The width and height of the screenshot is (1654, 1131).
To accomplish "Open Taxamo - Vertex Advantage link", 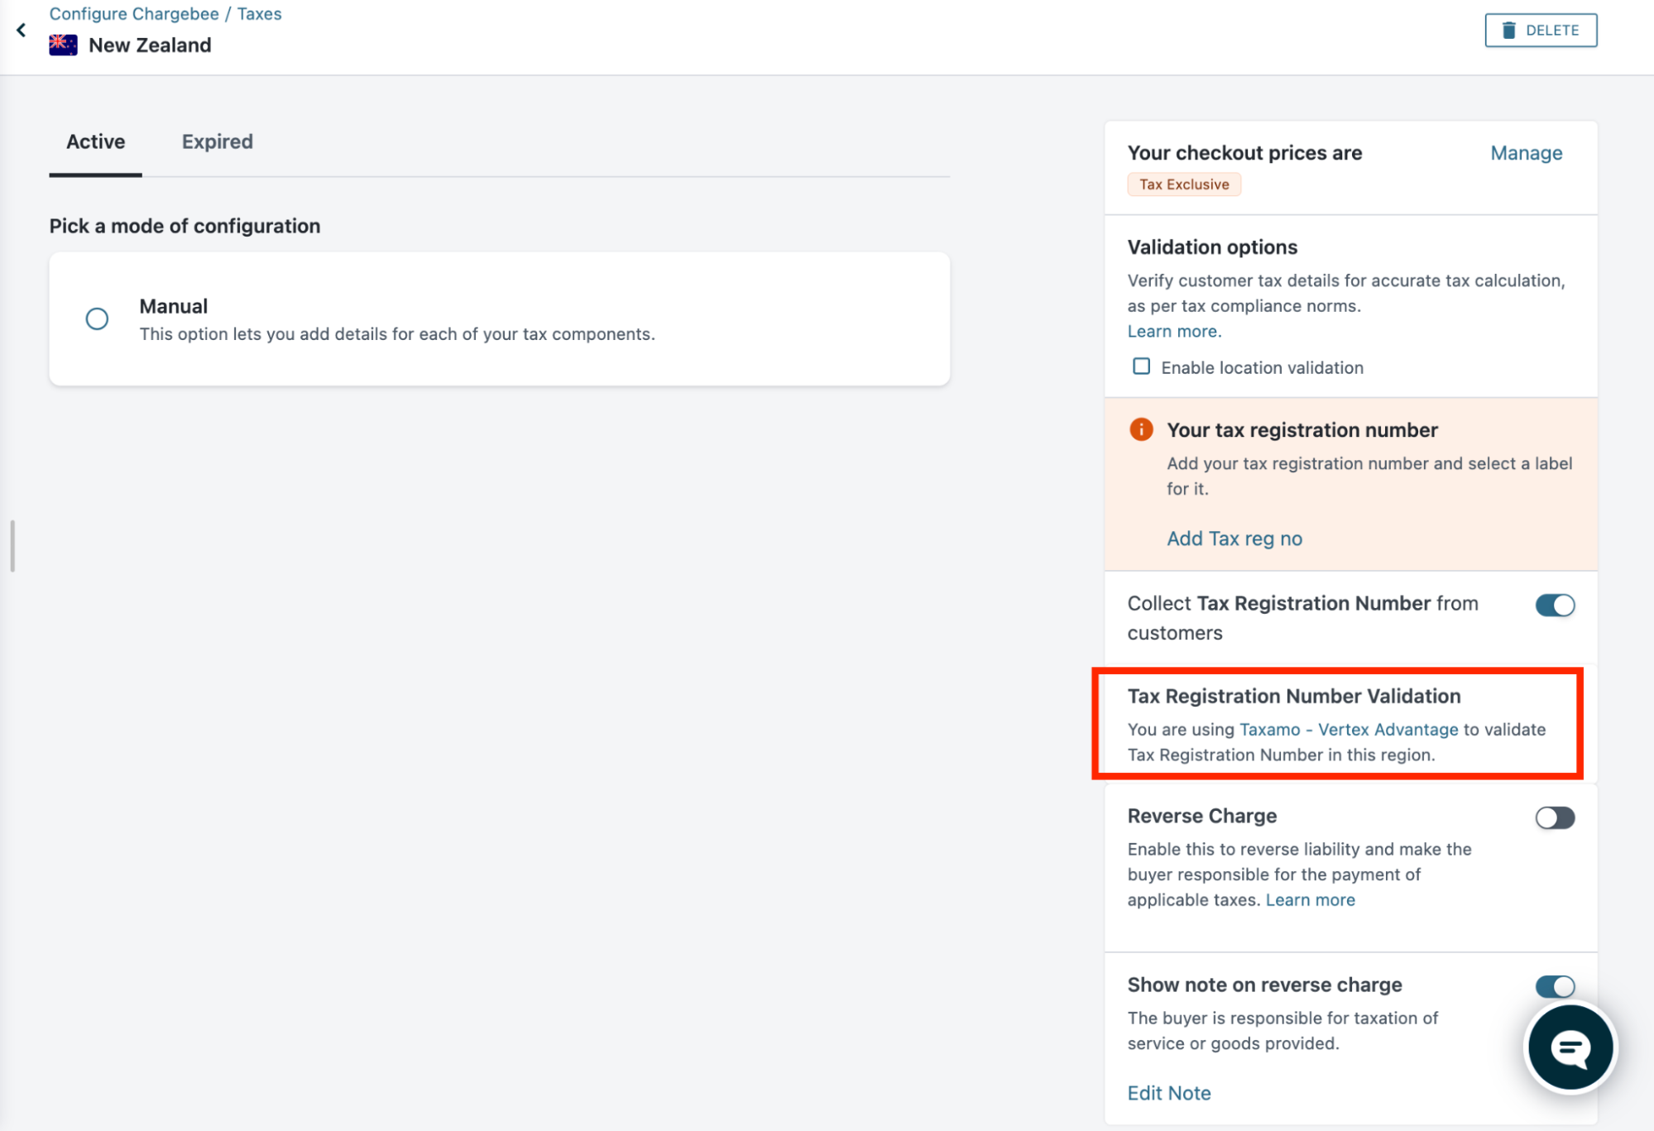I will [1348, 729].
